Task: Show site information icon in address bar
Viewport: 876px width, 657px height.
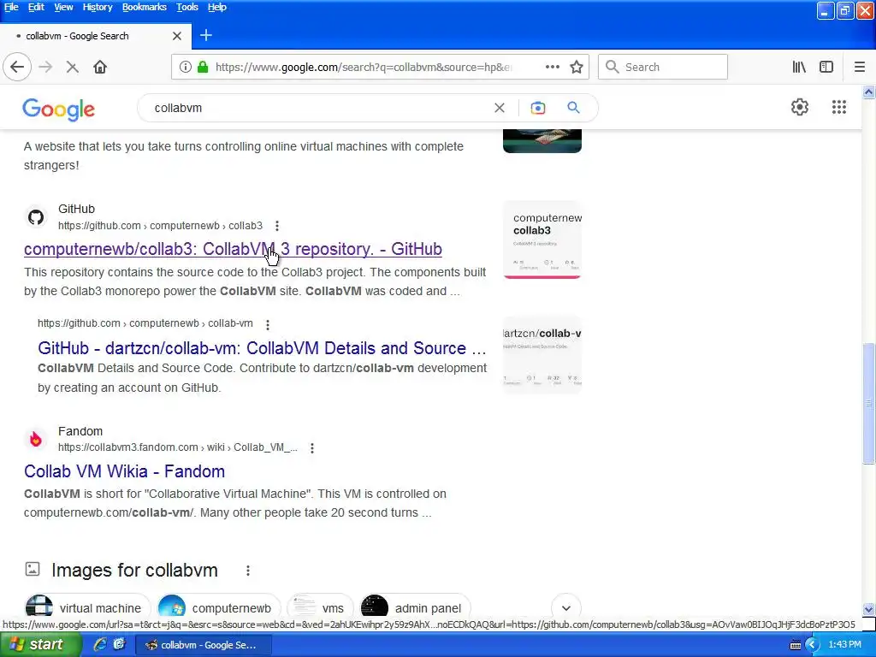Action: (185, 67)
